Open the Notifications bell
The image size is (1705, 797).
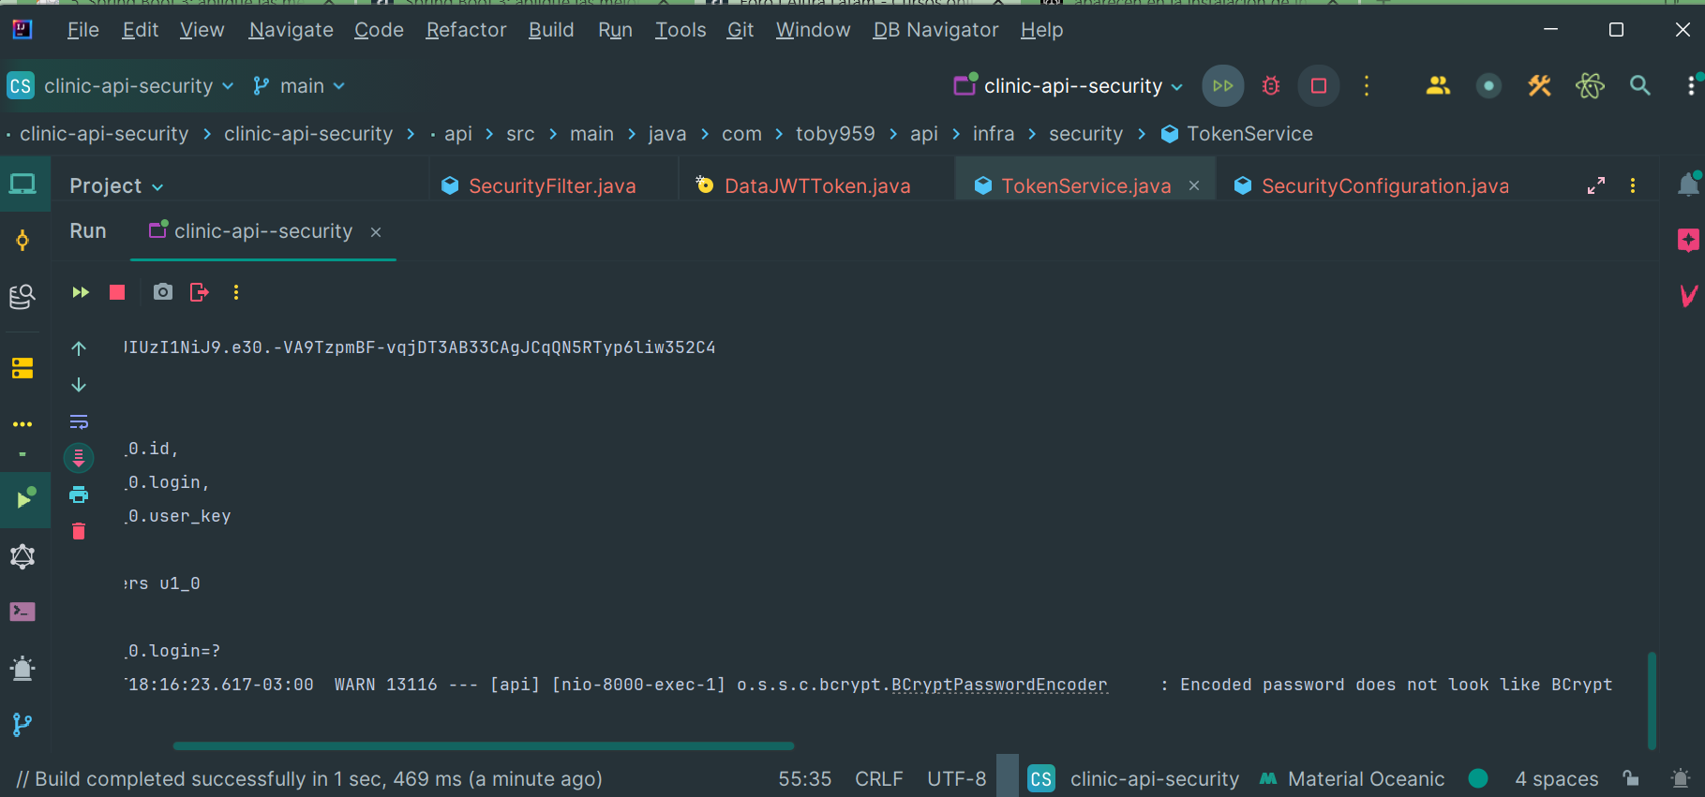pyautogui.click(x=1688, y=184)
